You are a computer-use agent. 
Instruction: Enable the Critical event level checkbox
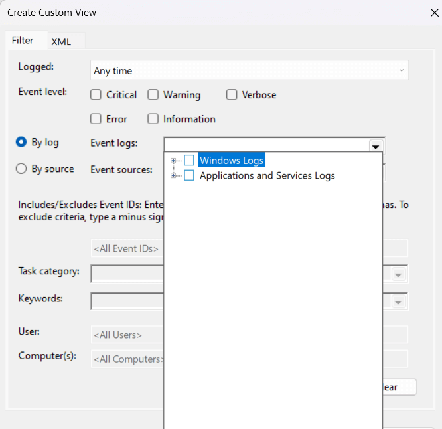96,95
